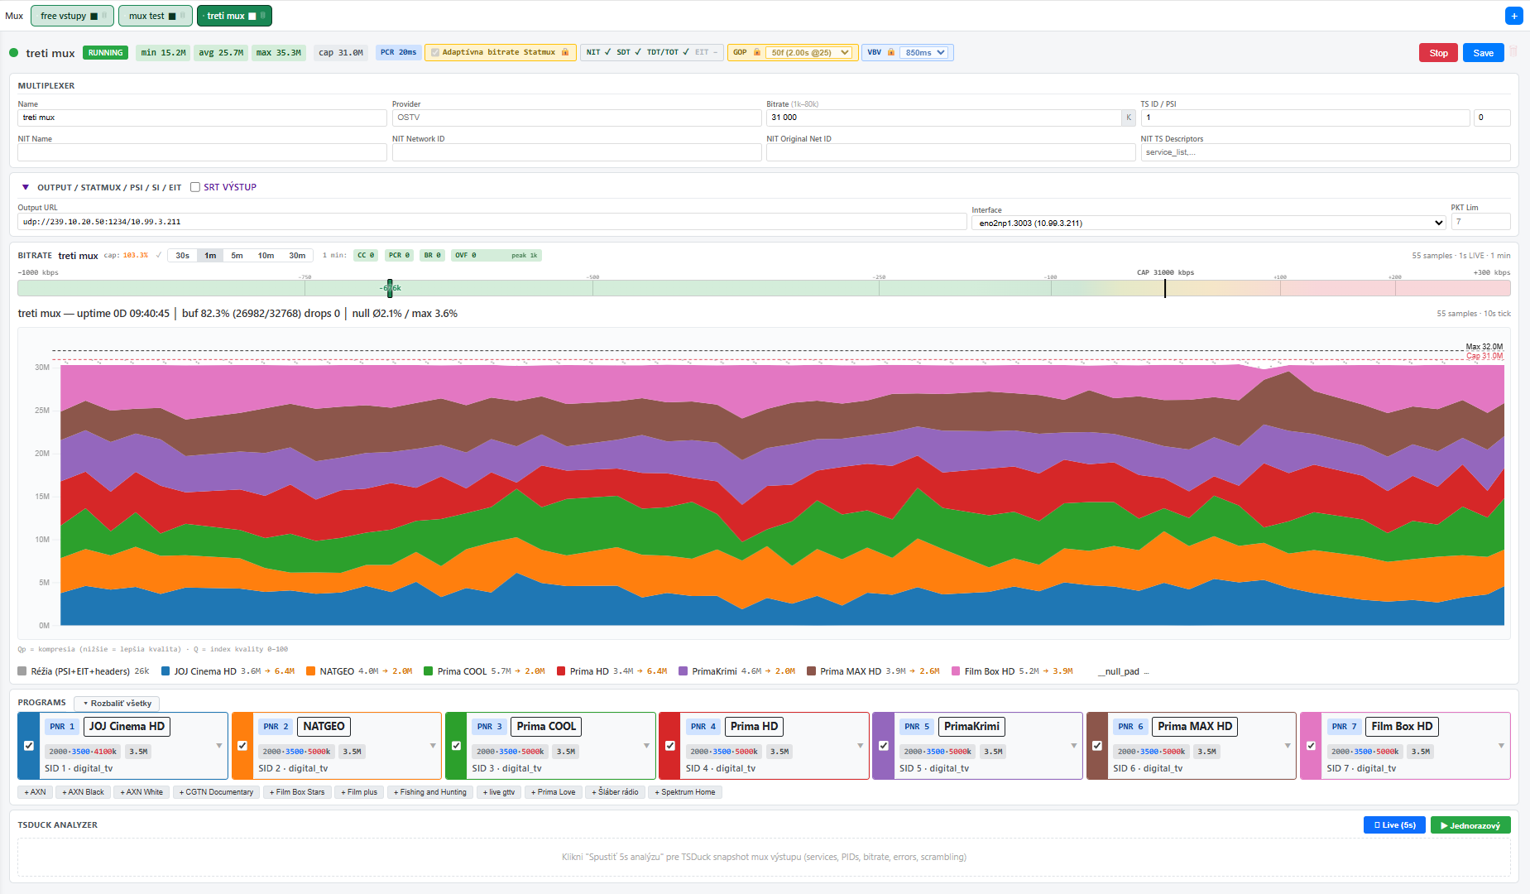
Task: Click the GOP lock icon
Action: pos(756,52)
